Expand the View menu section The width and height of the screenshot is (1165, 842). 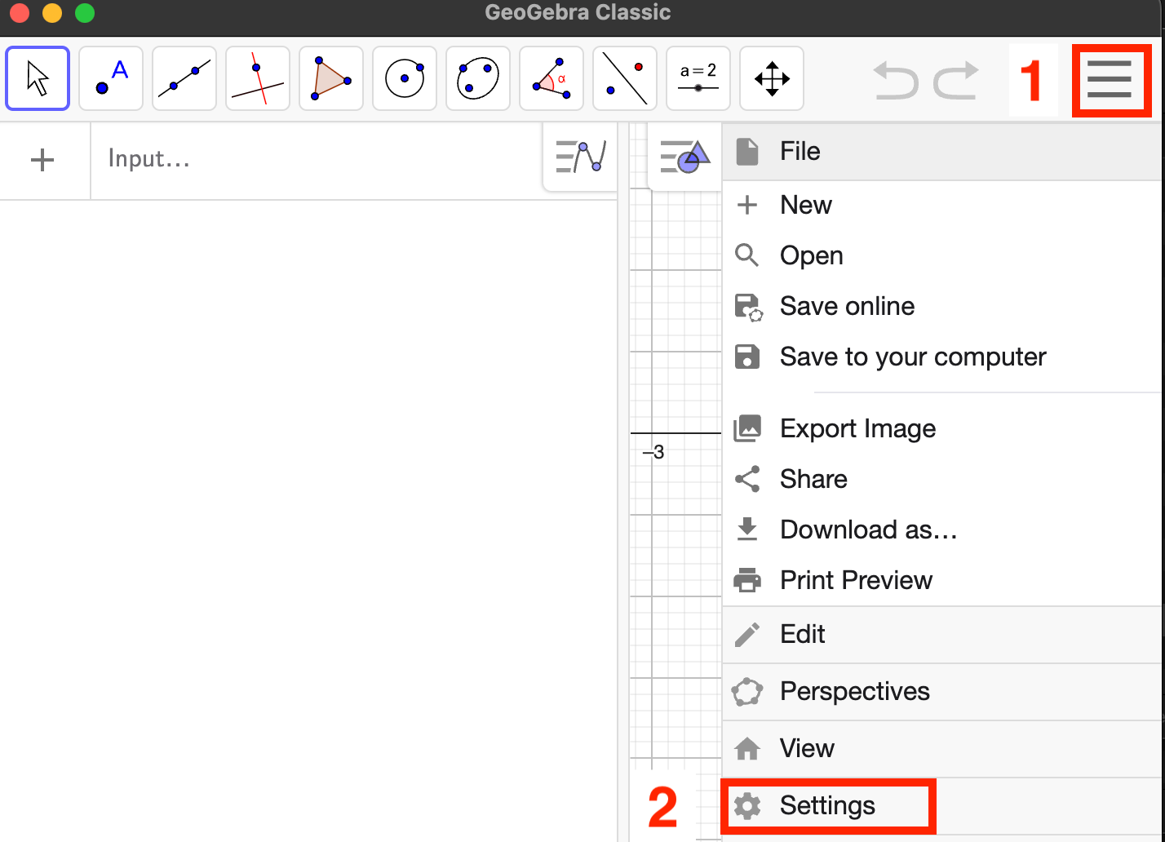(x=942, y=749)
